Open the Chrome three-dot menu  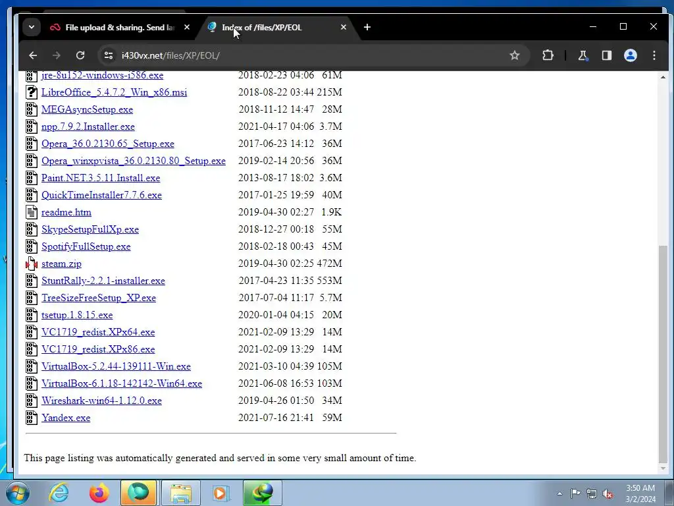[654, 55]
